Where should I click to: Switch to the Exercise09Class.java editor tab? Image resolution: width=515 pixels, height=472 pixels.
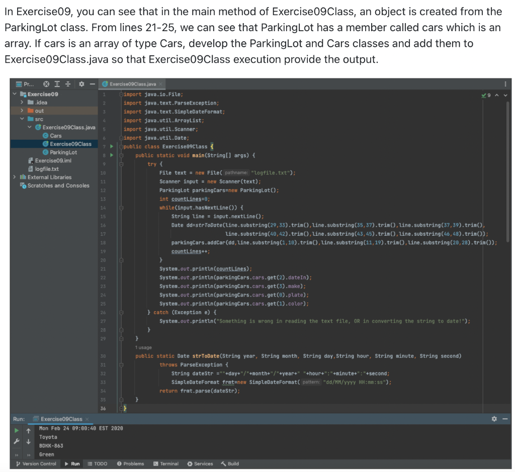click(132, 84)
